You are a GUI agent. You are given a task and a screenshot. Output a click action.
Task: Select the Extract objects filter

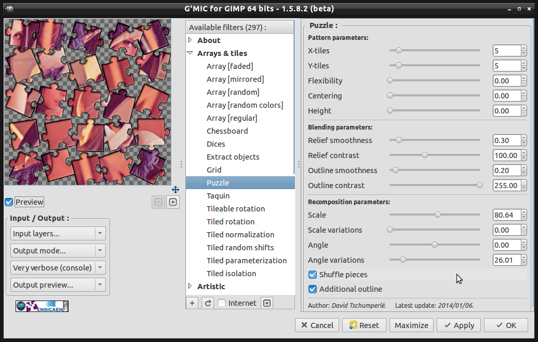(233, 157)
